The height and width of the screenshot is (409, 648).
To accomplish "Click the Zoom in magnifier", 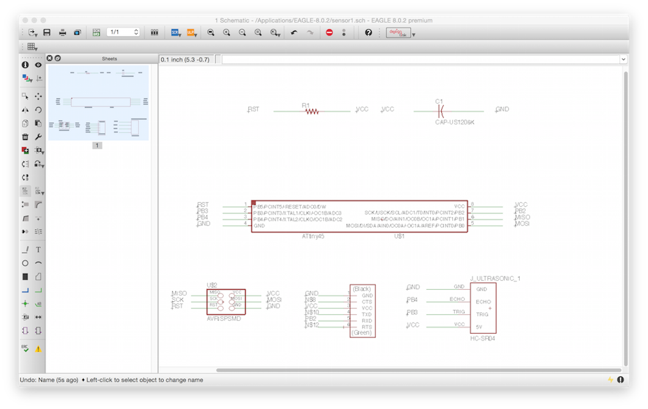I will (x=226, y=32).
